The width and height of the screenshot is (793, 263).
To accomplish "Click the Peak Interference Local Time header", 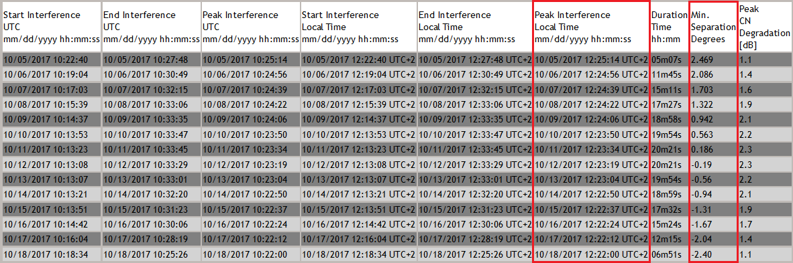I will click(x=590, y=27).
